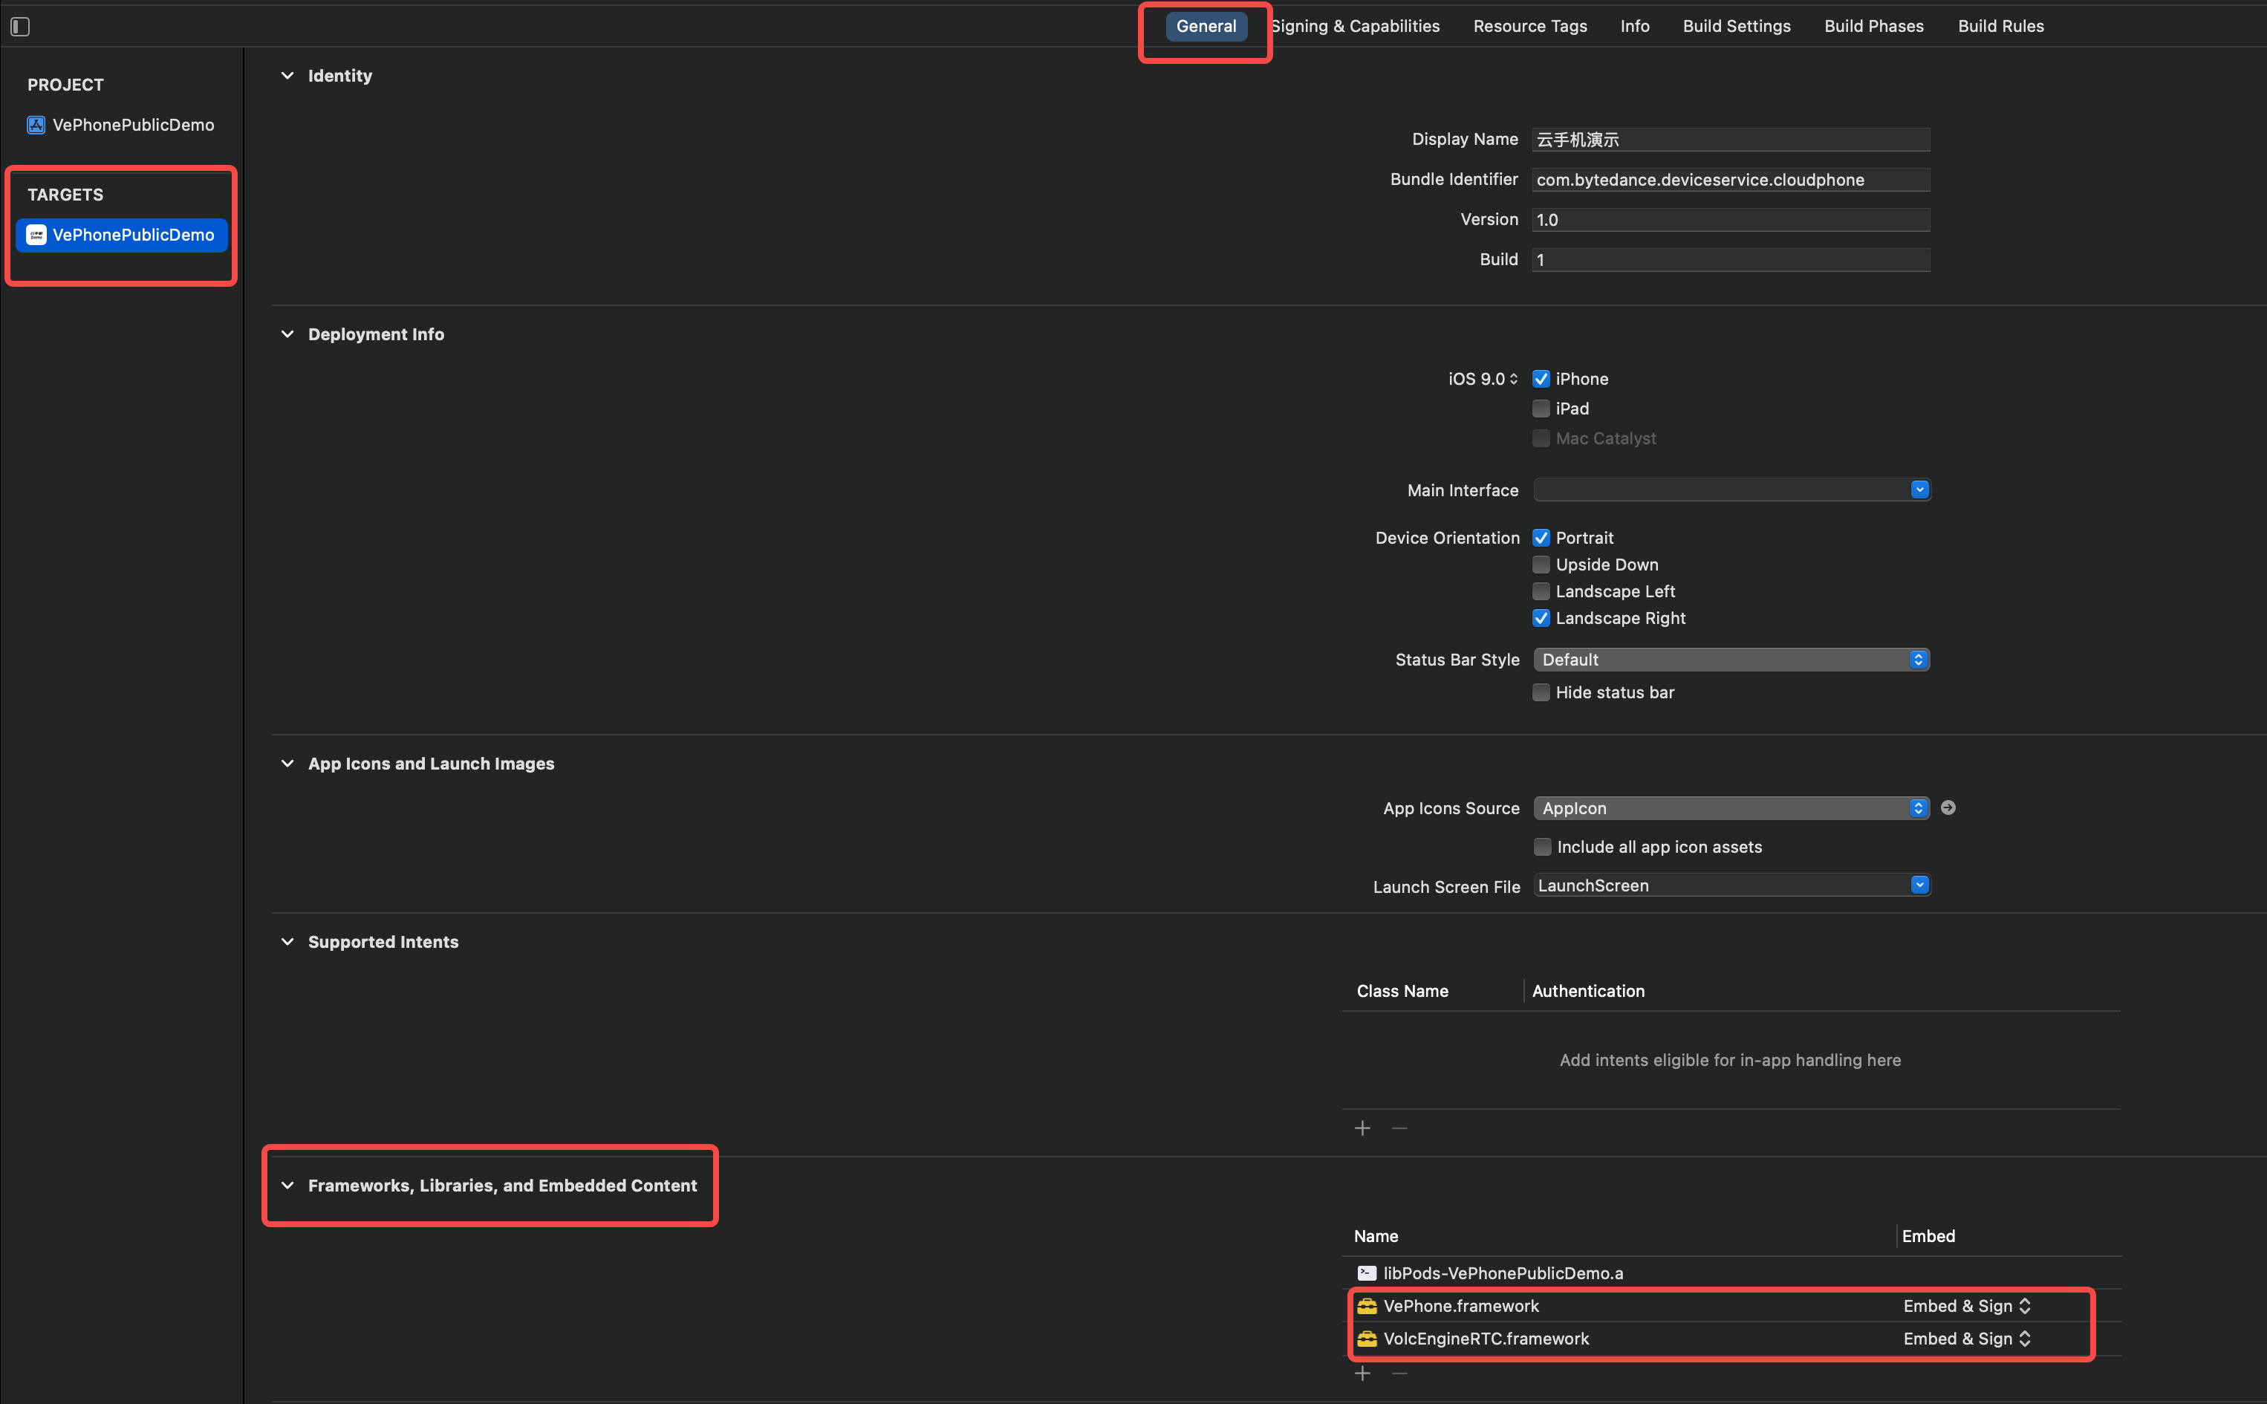The image size is (2267, 1404).
Task: Add a framework with bottom plus icon
Action: 1362,1374
